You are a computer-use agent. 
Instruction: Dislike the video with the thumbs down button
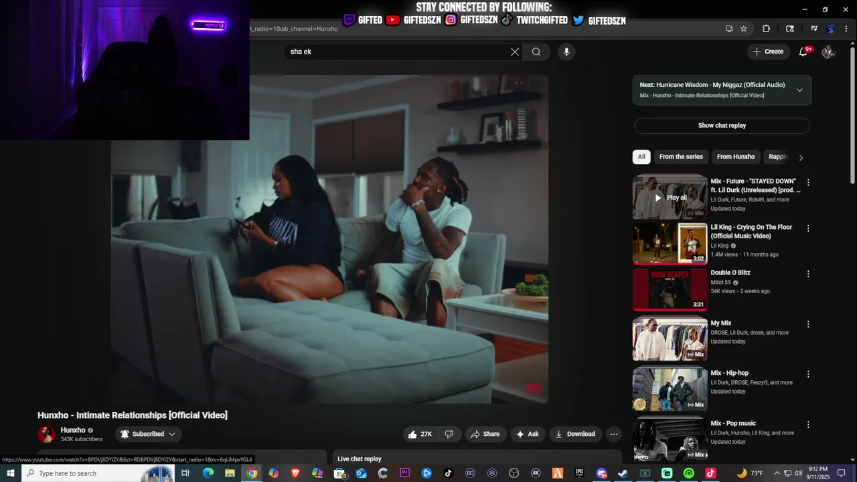point(449,434)
